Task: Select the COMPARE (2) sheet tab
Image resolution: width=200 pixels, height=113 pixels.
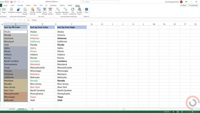Action: (22, 109)
